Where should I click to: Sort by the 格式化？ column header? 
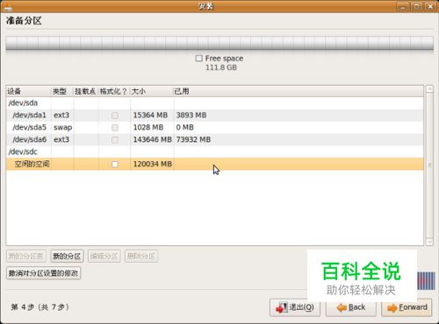tap(114, 91)
